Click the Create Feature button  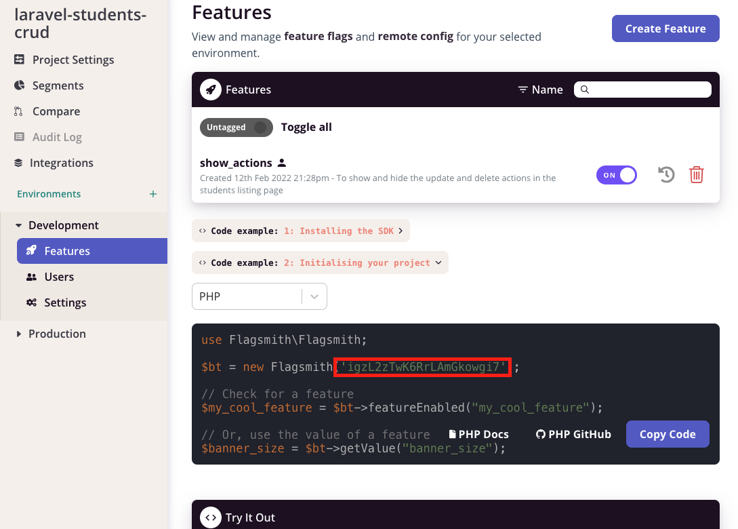click(665, 28)
